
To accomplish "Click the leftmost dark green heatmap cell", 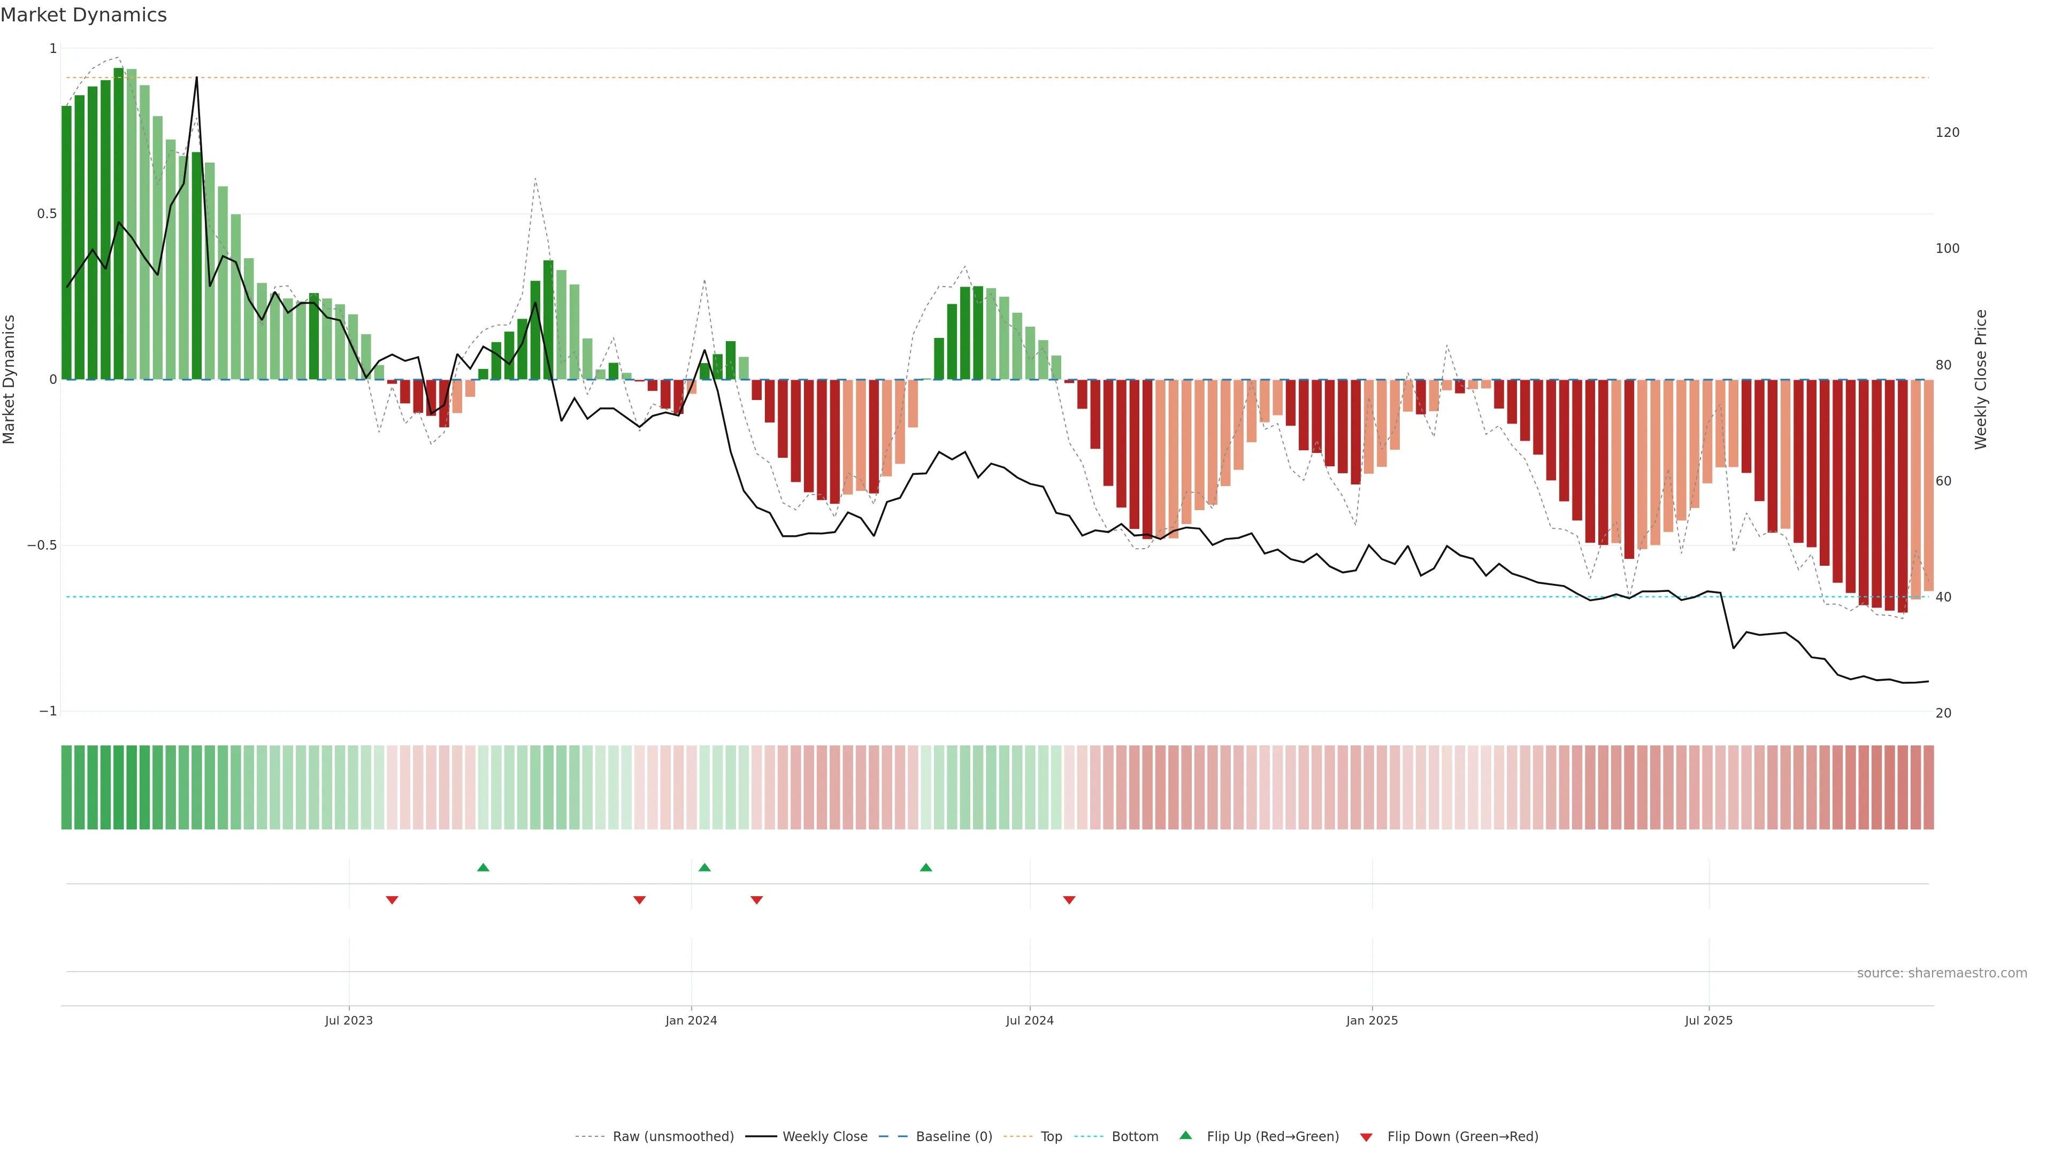I will pos(66,788).
